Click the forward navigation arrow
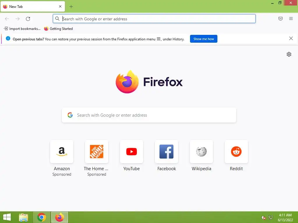Viewport: 298px width, 223px height. (17, 19)
